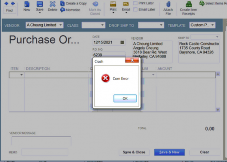Go to previous record with back arrow
This screenshot has height=162, width=227.
pyautogui.click(x=6, y=4)
